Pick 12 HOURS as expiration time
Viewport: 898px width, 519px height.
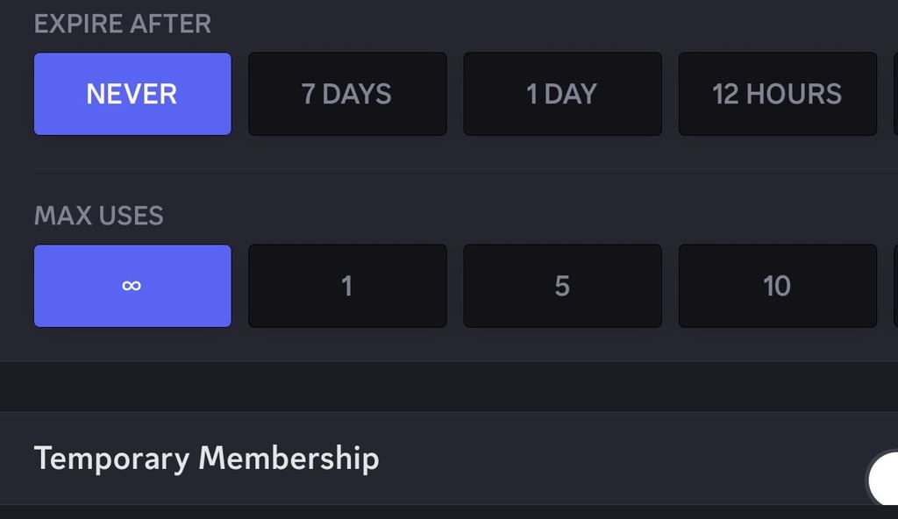pyautogui.click(x=777, y=94)
